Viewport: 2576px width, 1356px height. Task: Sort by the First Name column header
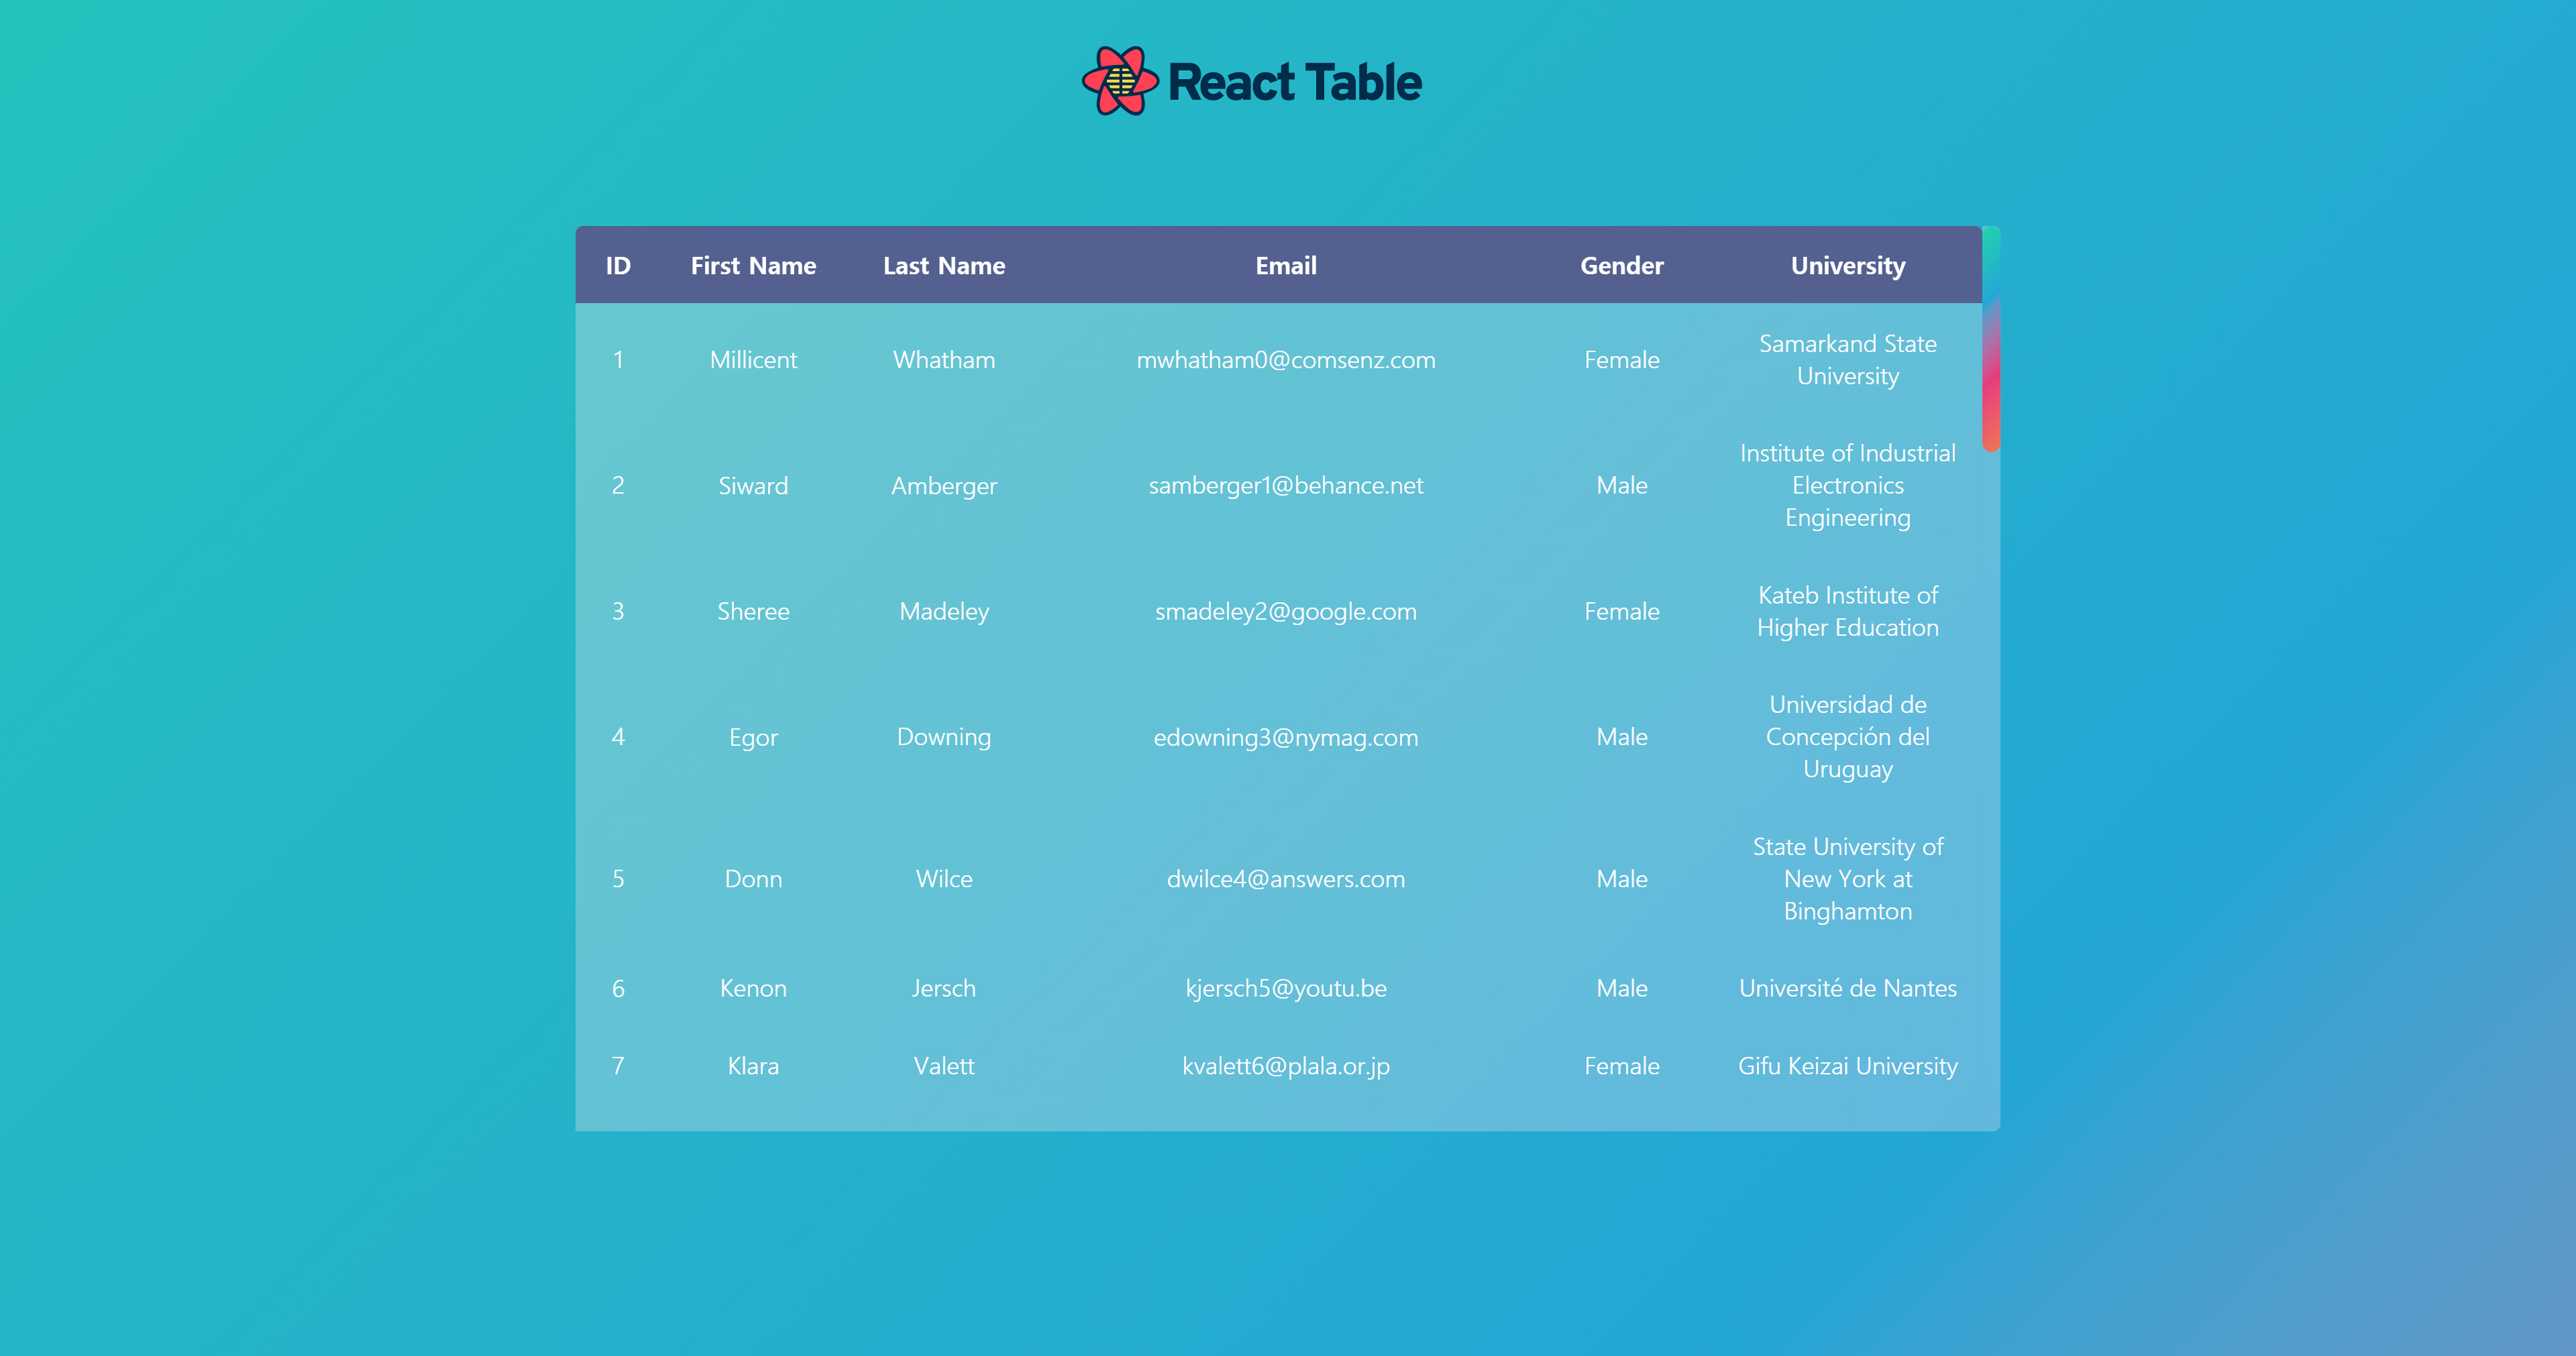pos(753,265)
